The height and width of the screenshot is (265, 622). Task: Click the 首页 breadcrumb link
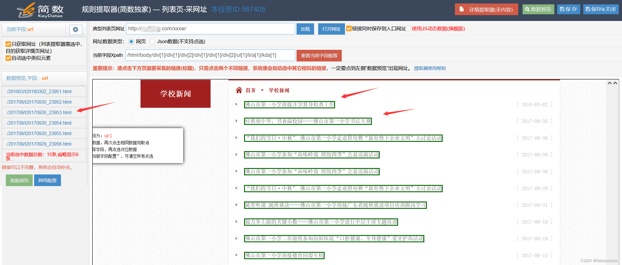coord(250,90)
